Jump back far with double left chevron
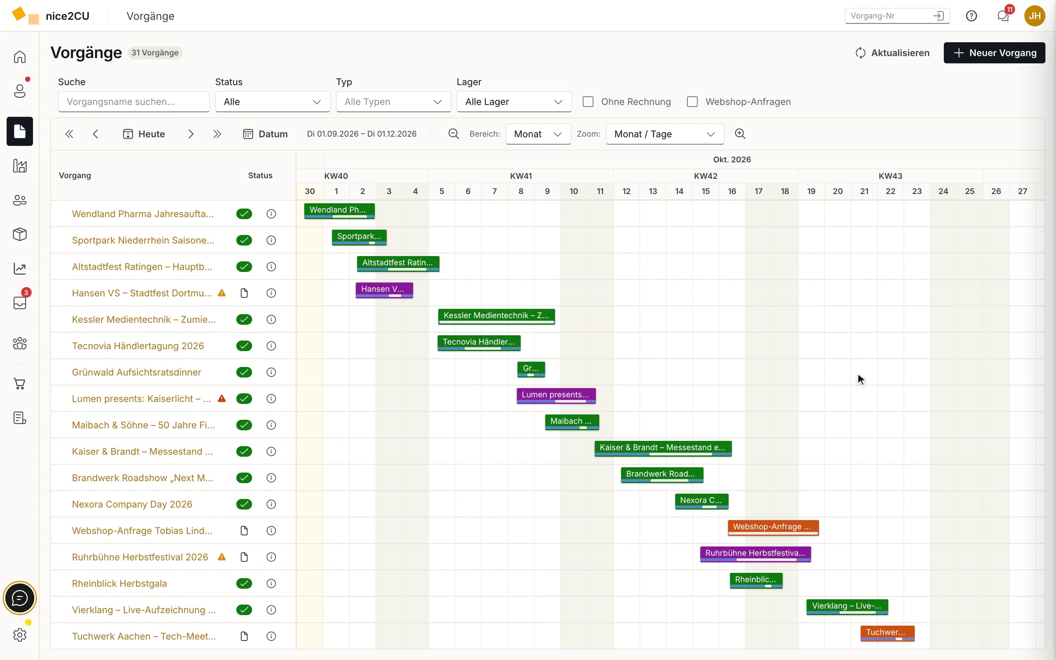This screenshot has width=1056, height=660. click(x=69, y=134)
